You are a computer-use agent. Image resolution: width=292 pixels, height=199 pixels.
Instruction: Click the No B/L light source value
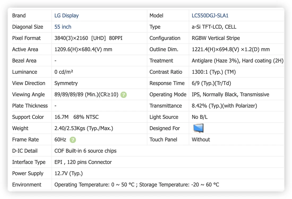(x=199, y=117)
